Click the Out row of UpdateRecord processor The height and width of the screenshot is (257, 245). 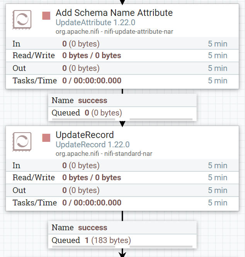point(122,190)
